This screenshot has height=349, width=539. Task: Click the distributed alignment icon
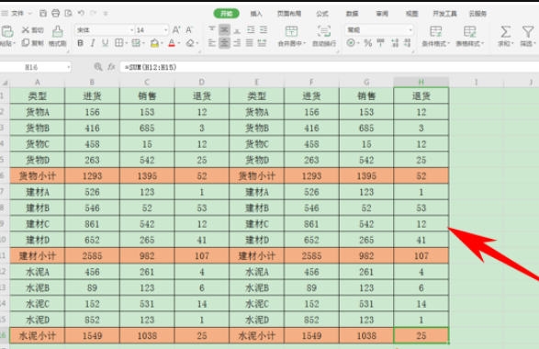pos(262,43)
